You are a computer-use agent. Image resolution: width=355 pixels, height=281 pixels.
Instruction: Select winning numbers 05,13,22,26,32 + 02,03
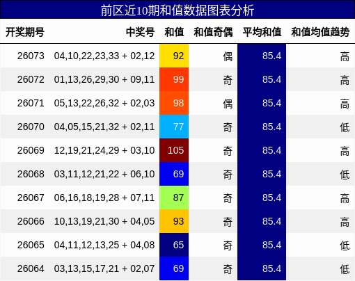pyautogui.click(x=104, y=103)
